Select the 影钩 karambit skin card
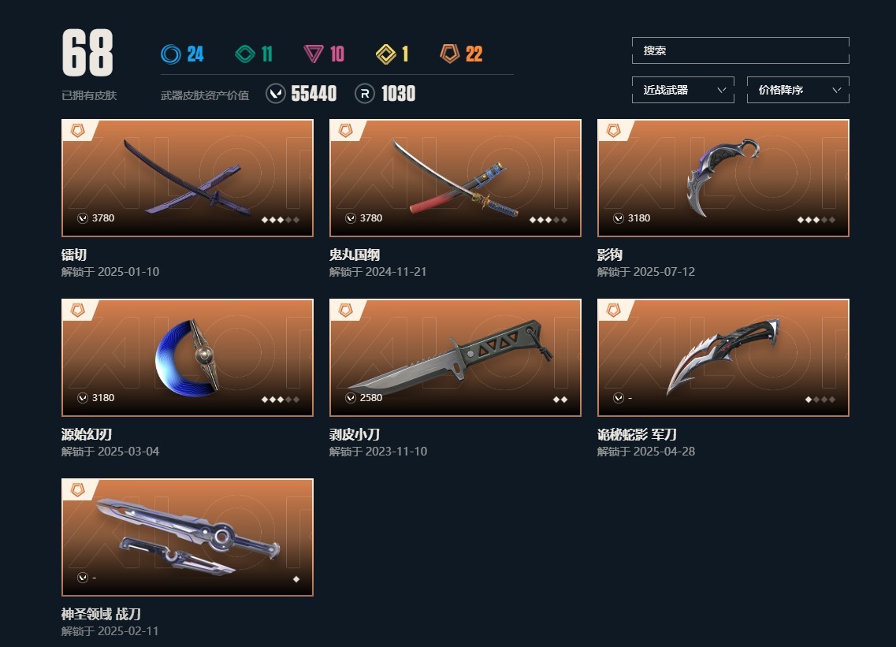 click(x=723, y=178)
